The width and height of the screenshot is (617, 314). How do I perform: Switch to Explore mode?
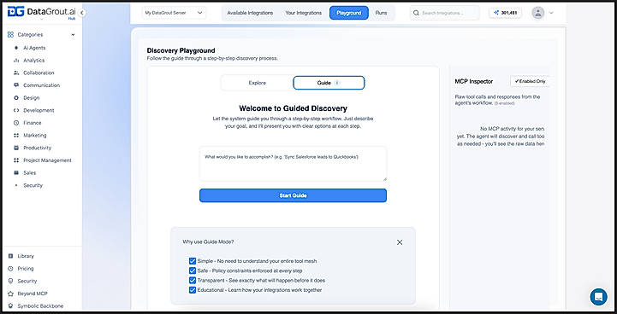coord(258,83)
